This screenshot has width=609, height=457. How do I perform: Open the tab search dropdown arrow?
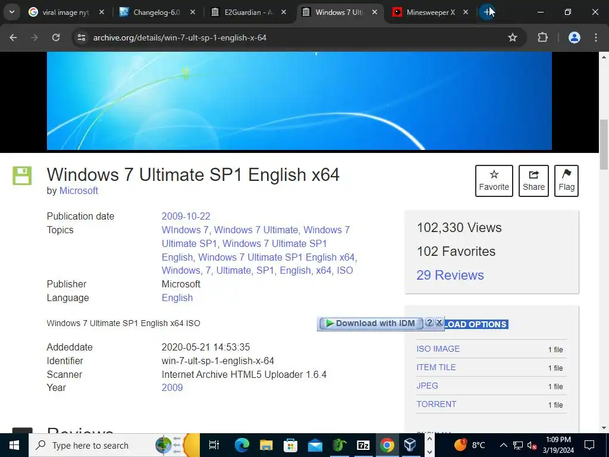[x=12, y=12]
